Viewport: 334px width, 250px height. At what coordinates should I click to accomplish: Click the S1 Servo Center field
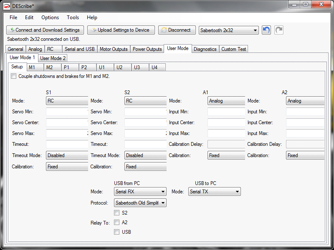pyautogui.click(x=67, y=122)
